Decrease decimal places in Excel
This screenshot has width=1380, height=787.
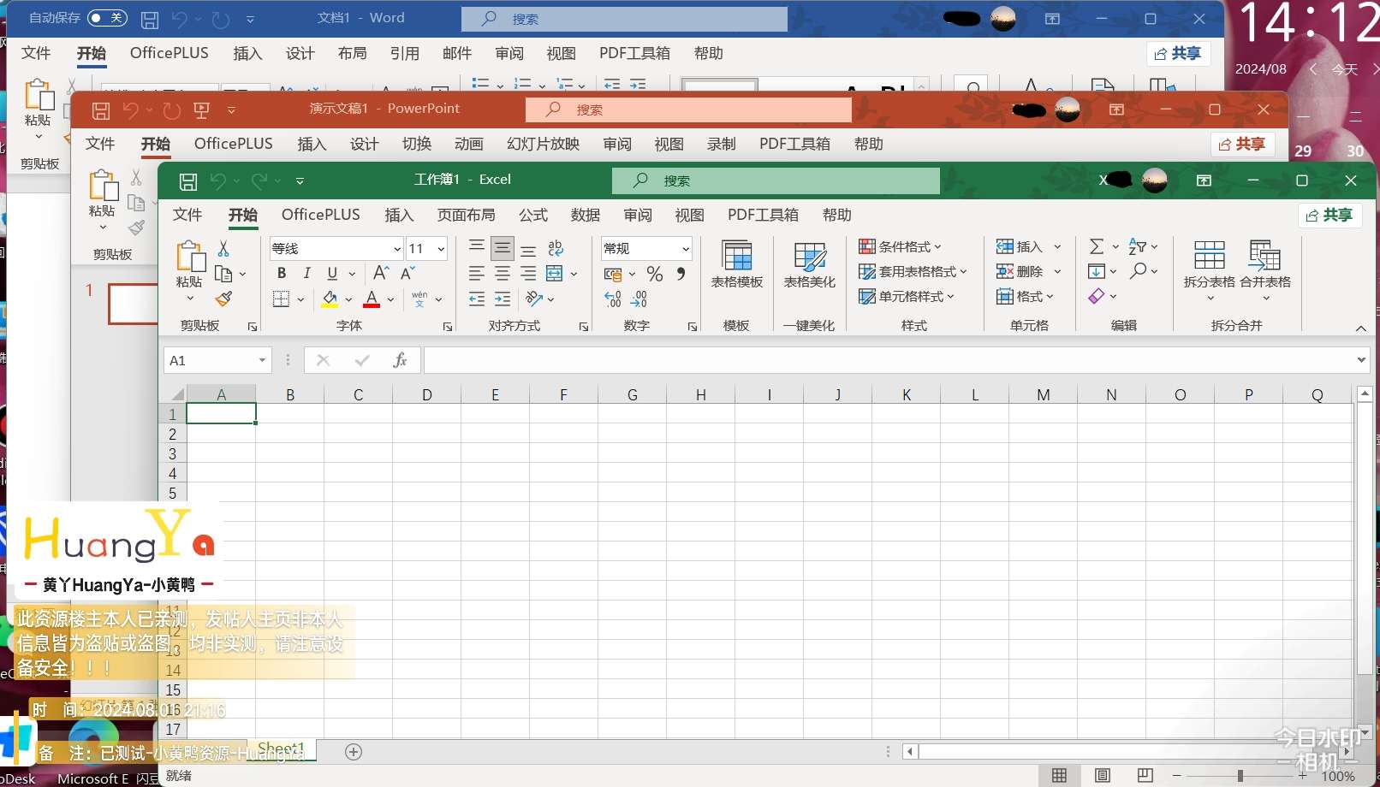(x=639, y=299)
